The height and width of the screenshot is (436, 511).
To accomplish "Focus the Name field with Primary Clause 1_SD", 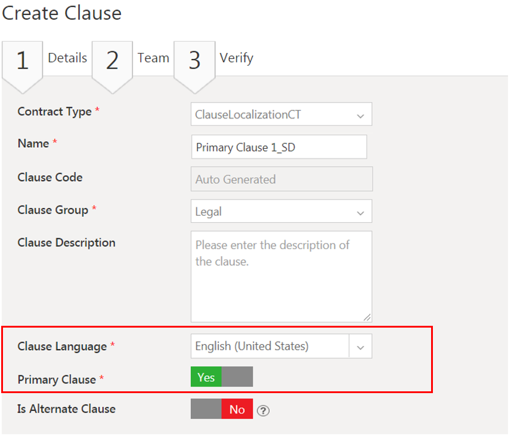I will pos(279,147).
